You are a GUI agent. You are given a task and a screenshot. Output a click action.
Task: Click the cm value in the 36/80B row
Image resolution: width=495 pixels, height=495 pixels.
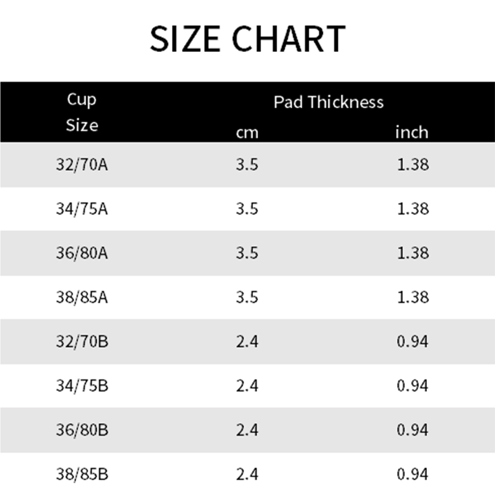click(247, 430)
